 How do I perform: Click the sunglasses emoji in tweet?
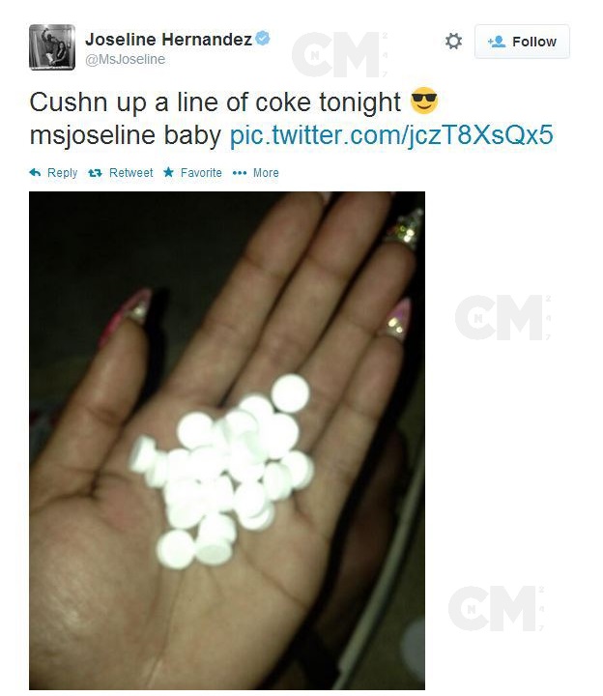(424, 101)
